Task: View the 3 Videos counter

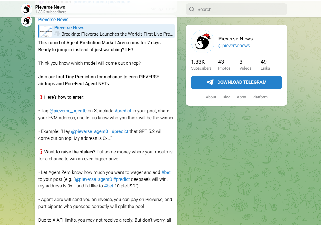Action: click(245, 65)
